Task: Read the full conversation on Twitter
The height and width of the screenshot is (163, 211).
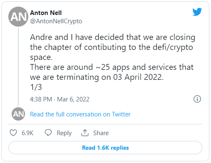Action: point(80,114)
